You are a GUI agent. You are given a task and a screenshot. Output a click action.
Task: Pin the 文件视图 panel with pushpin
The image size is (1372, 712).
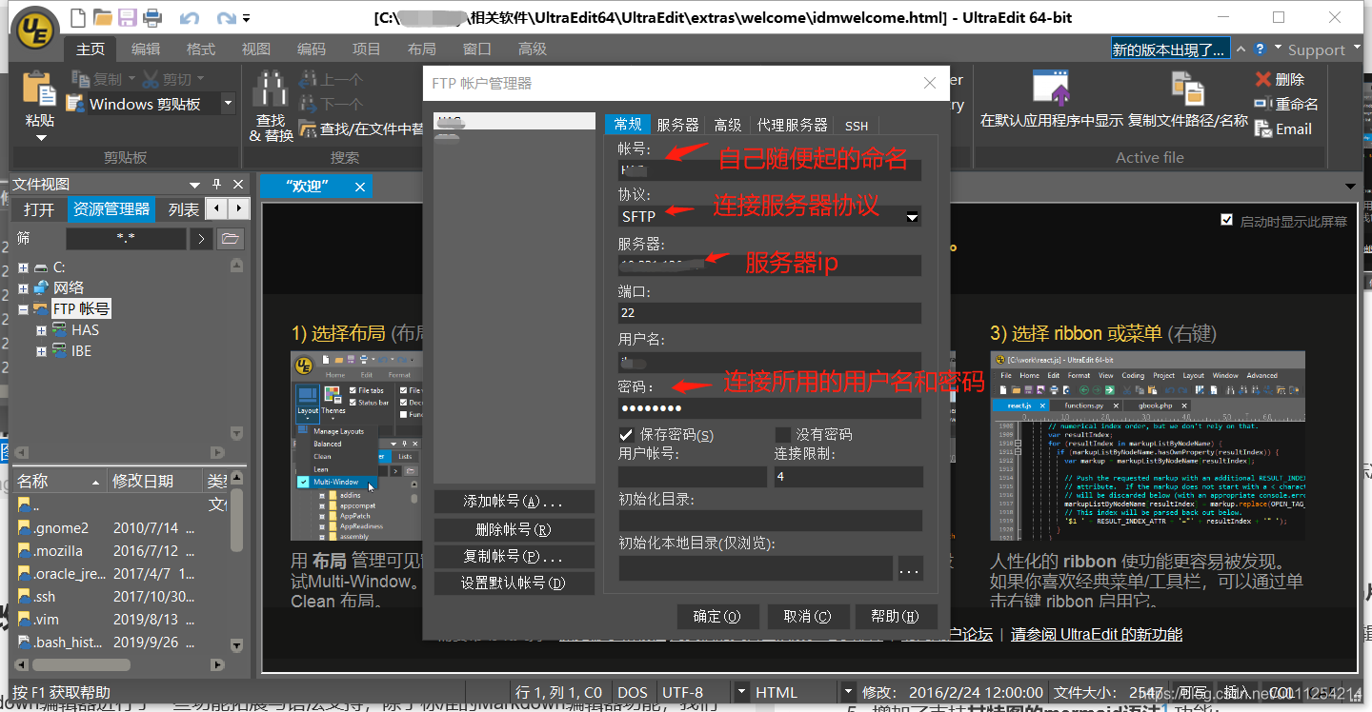[x=216, y=184]
